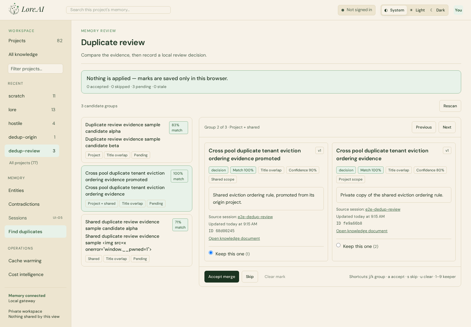Open the lore project

(32, 110)
